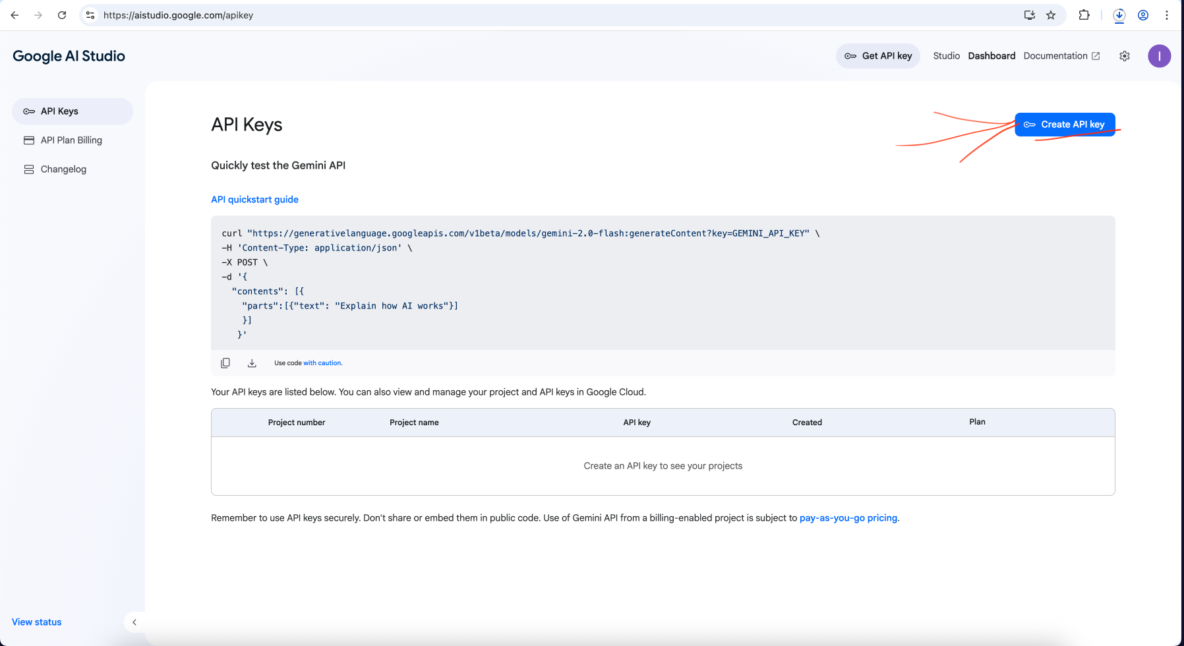Click the blue Create API key button
Viewport: 1184px width, 646px height.
coord(1065,125)
